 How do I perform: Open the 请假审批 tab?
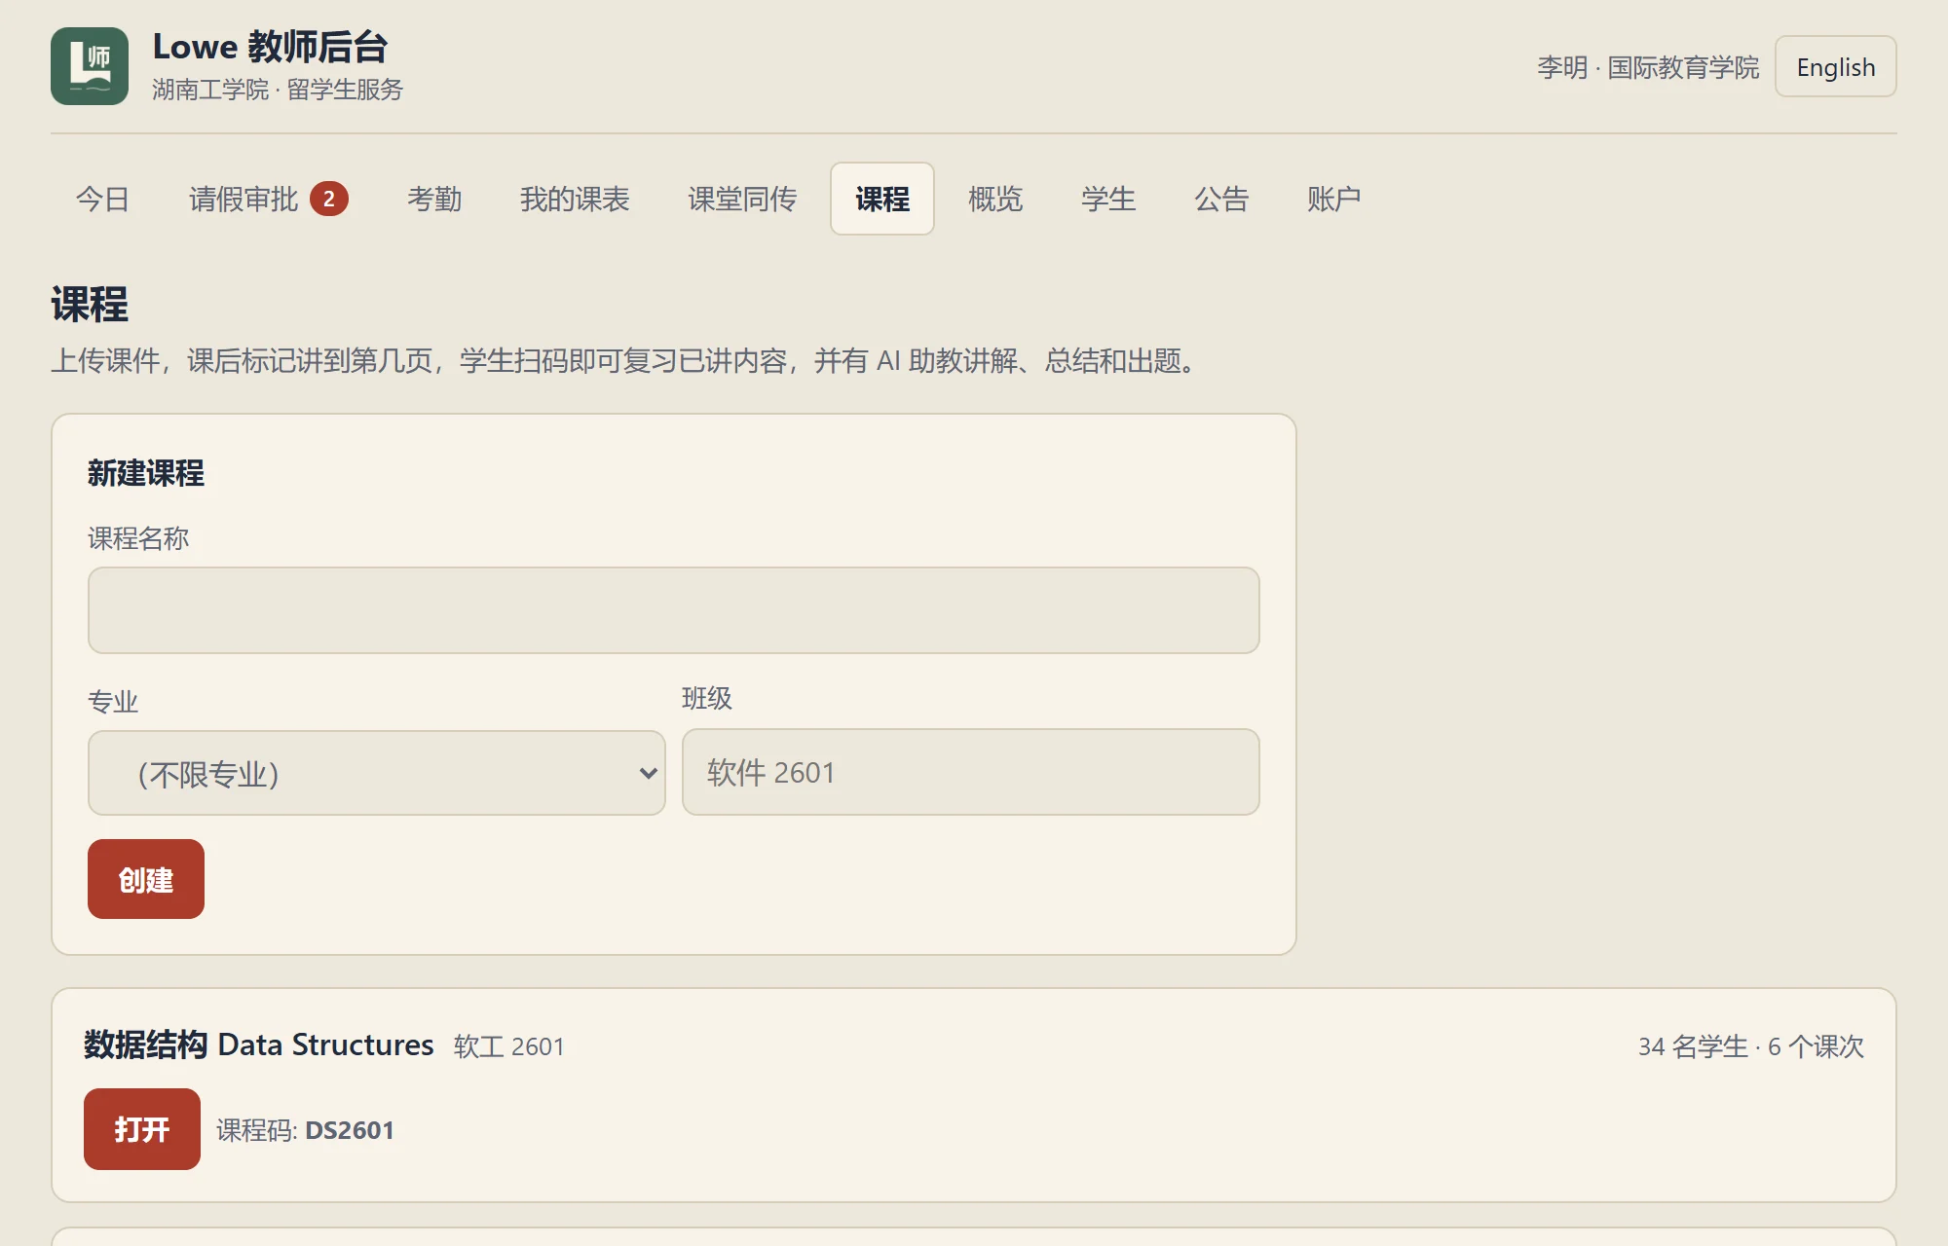268,199
